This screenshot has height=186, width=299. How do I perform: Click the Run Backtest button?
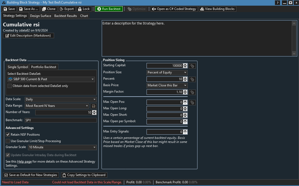(109, 9)
